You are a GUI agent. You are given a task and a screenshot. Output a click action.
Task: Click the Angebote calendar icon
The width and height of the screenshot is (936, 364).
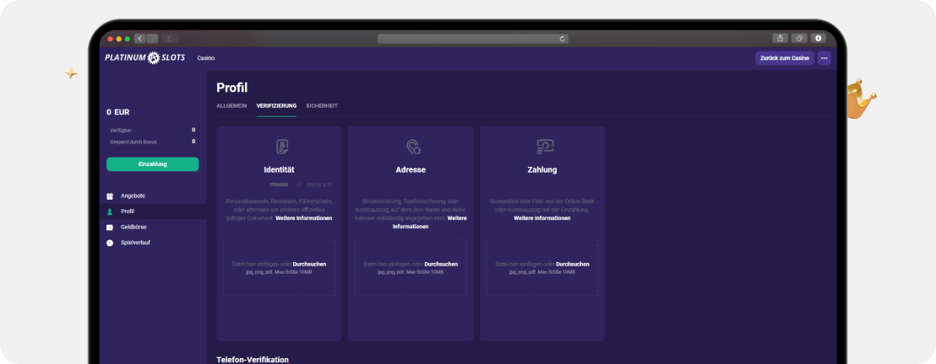[110, 196]
